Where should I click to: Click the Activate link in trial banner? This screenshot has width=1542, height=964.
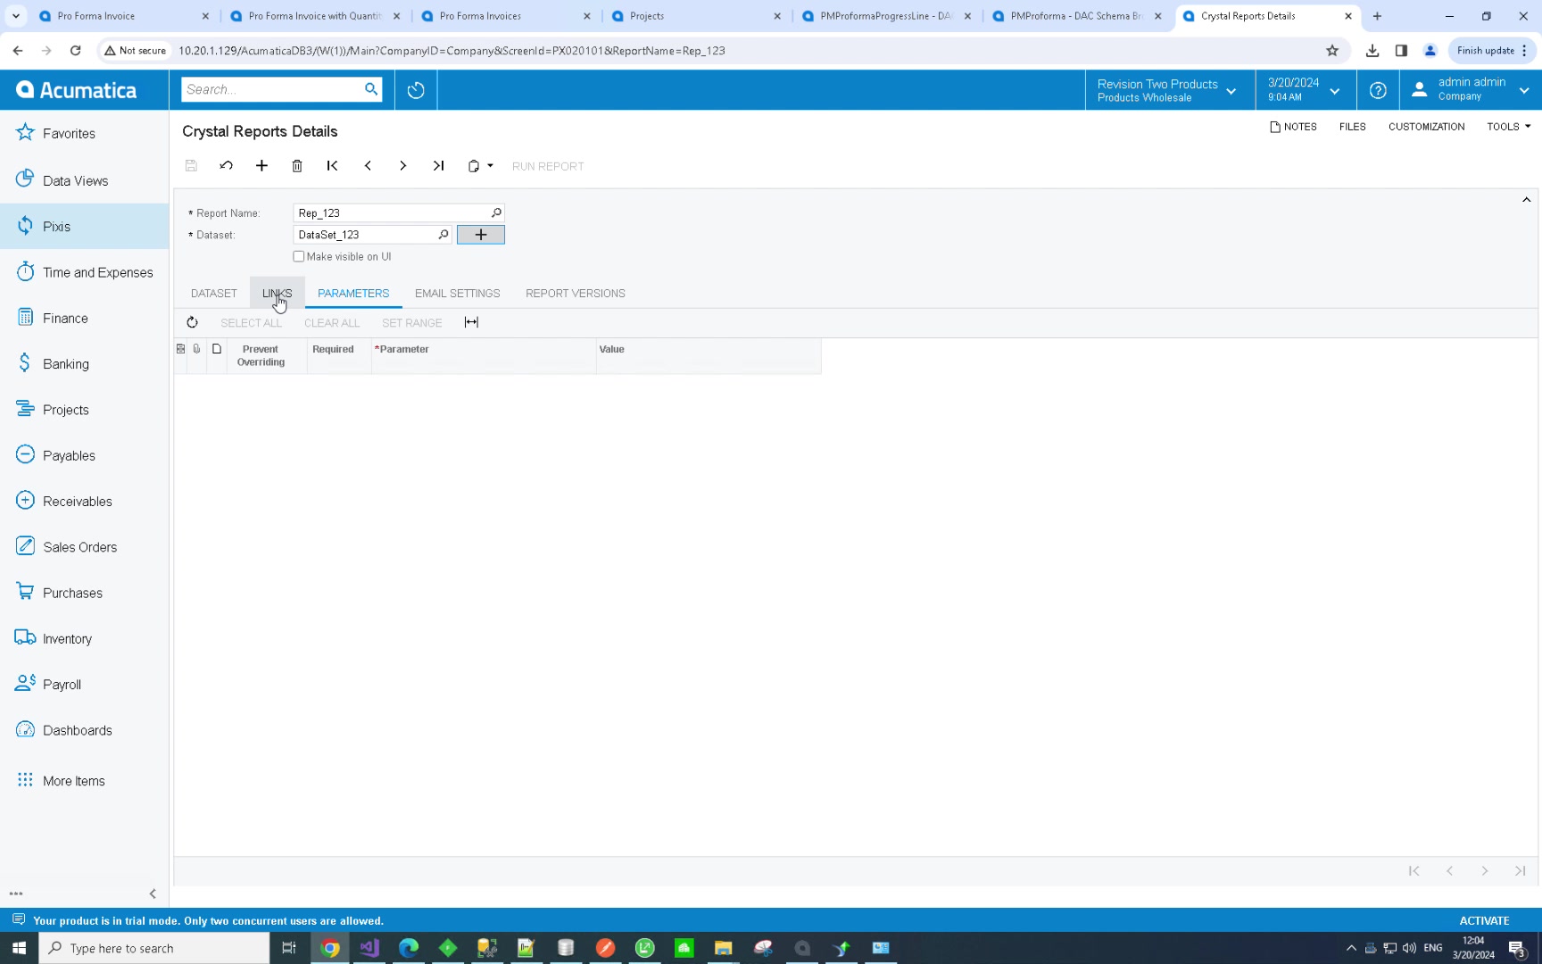coord(1484,920)
